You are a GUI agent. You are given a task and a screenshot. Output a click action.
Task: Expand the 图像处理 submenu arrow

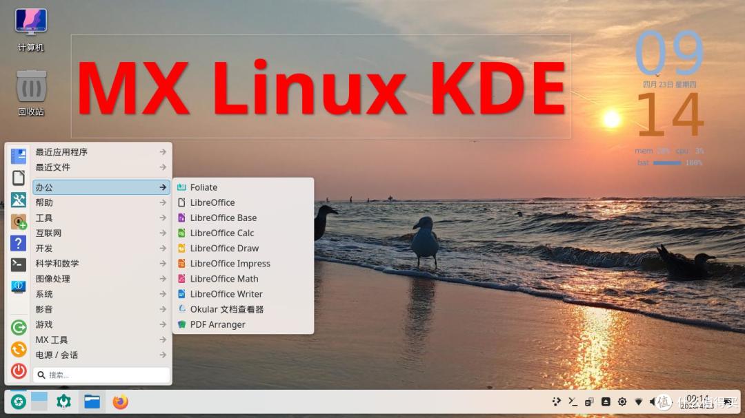point(163,278)
